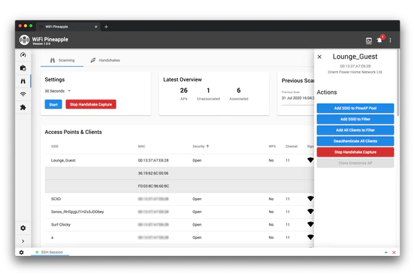Expand the sidebar with the chevron arrow
This screenshot has width=415, height=276.
pos(23,241)
